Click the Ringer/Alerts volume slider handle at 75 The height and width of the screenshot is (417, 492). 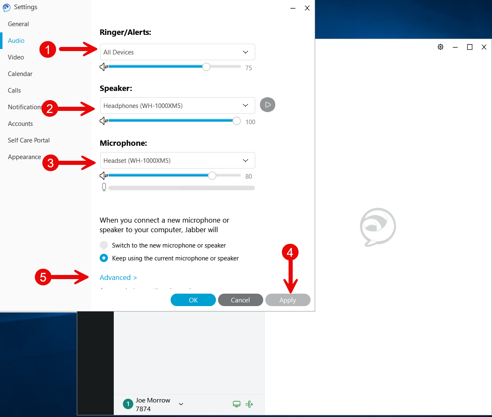[x=206, y=66]
